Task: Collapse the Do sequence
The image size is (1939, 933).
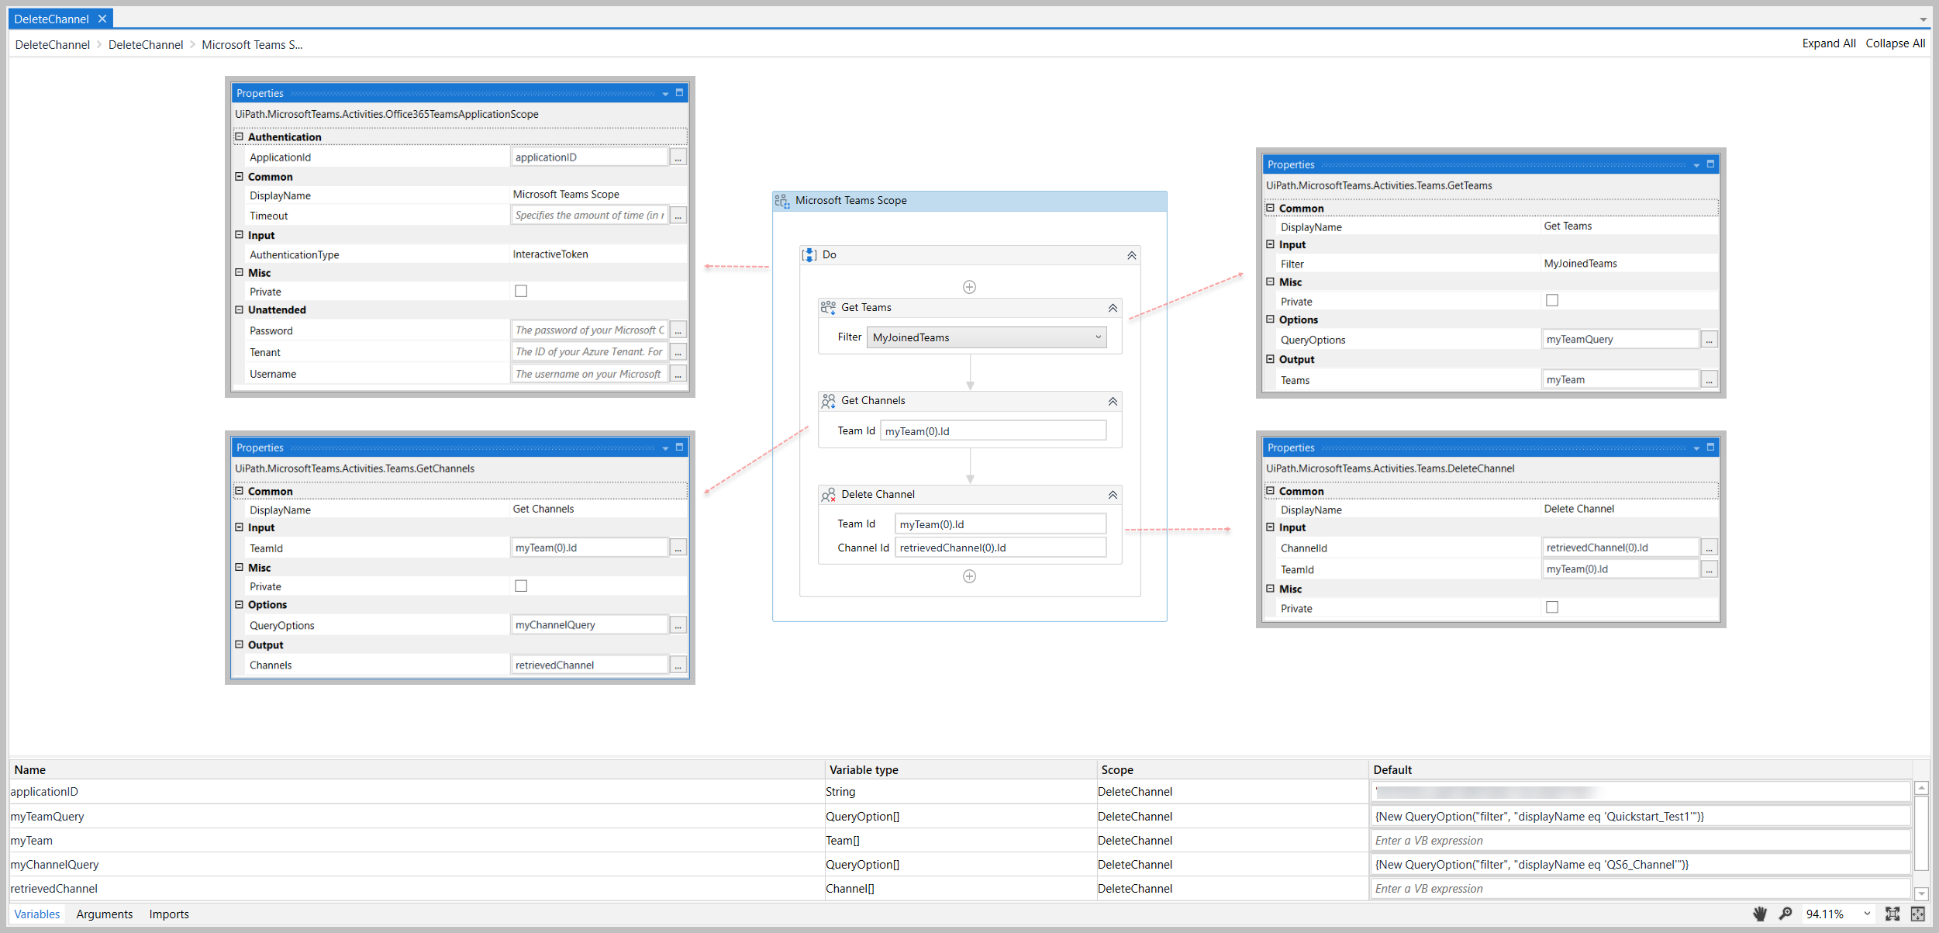Action: tap(1131, 255)
